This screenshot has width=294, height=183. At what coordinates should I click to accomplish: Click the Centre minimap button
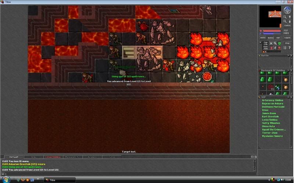(x=287, y=25)
